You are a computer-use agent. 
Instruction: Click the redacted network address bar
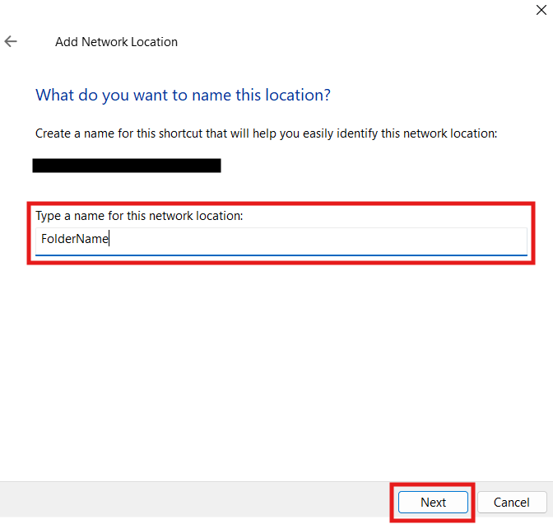126,166
